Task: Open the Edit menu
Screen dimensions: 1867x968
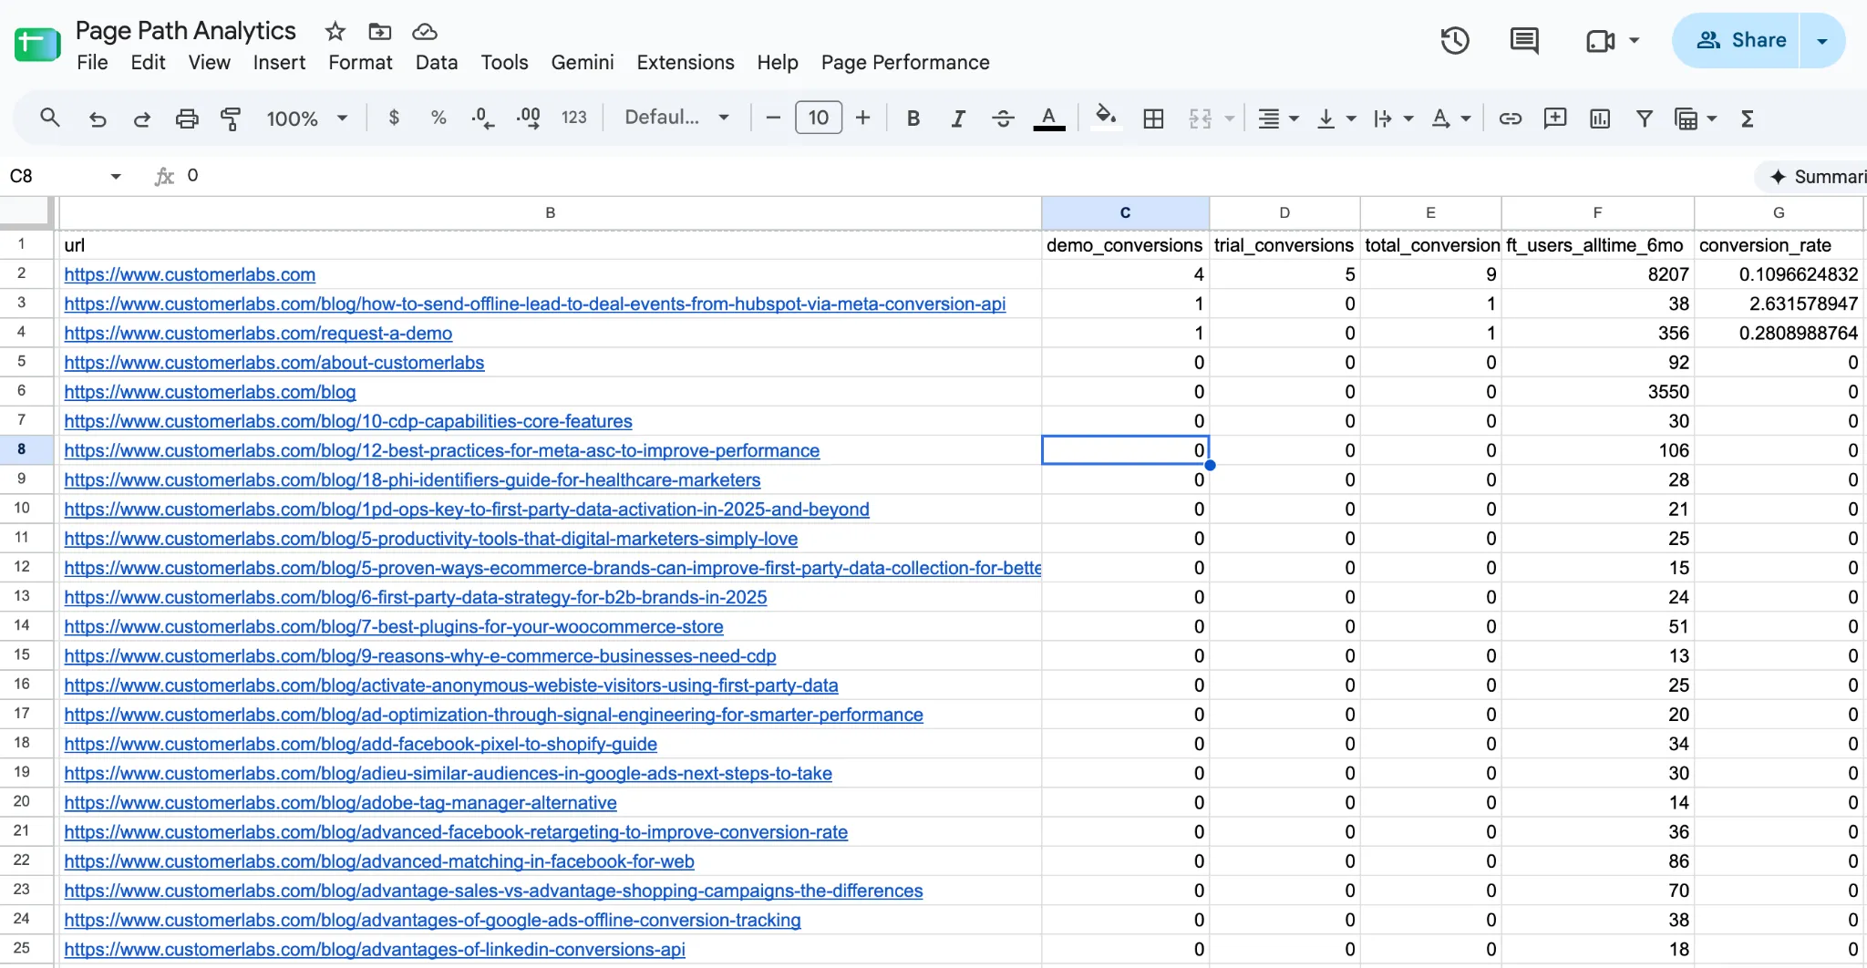Action: 148,62
